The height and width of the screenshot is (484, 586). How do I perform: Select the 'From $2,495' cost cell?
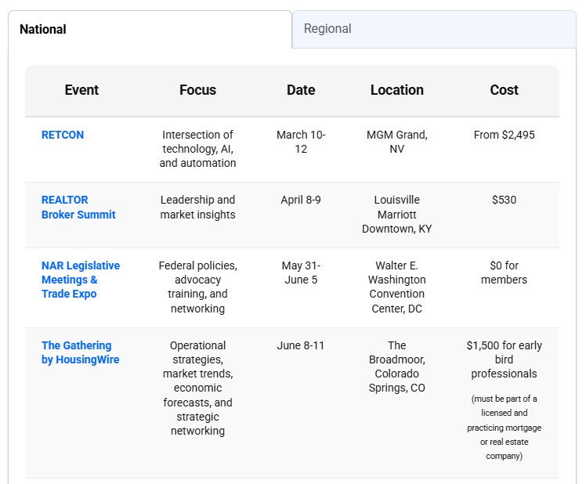pos(505,135)
